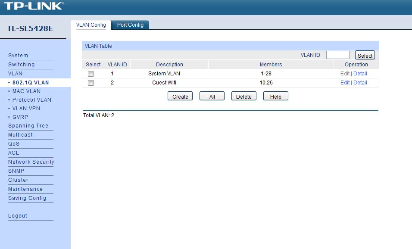The width and height of the screenshot is (412, 249).
Task: Click Logout in the sidebar
Action: (18, 216)
